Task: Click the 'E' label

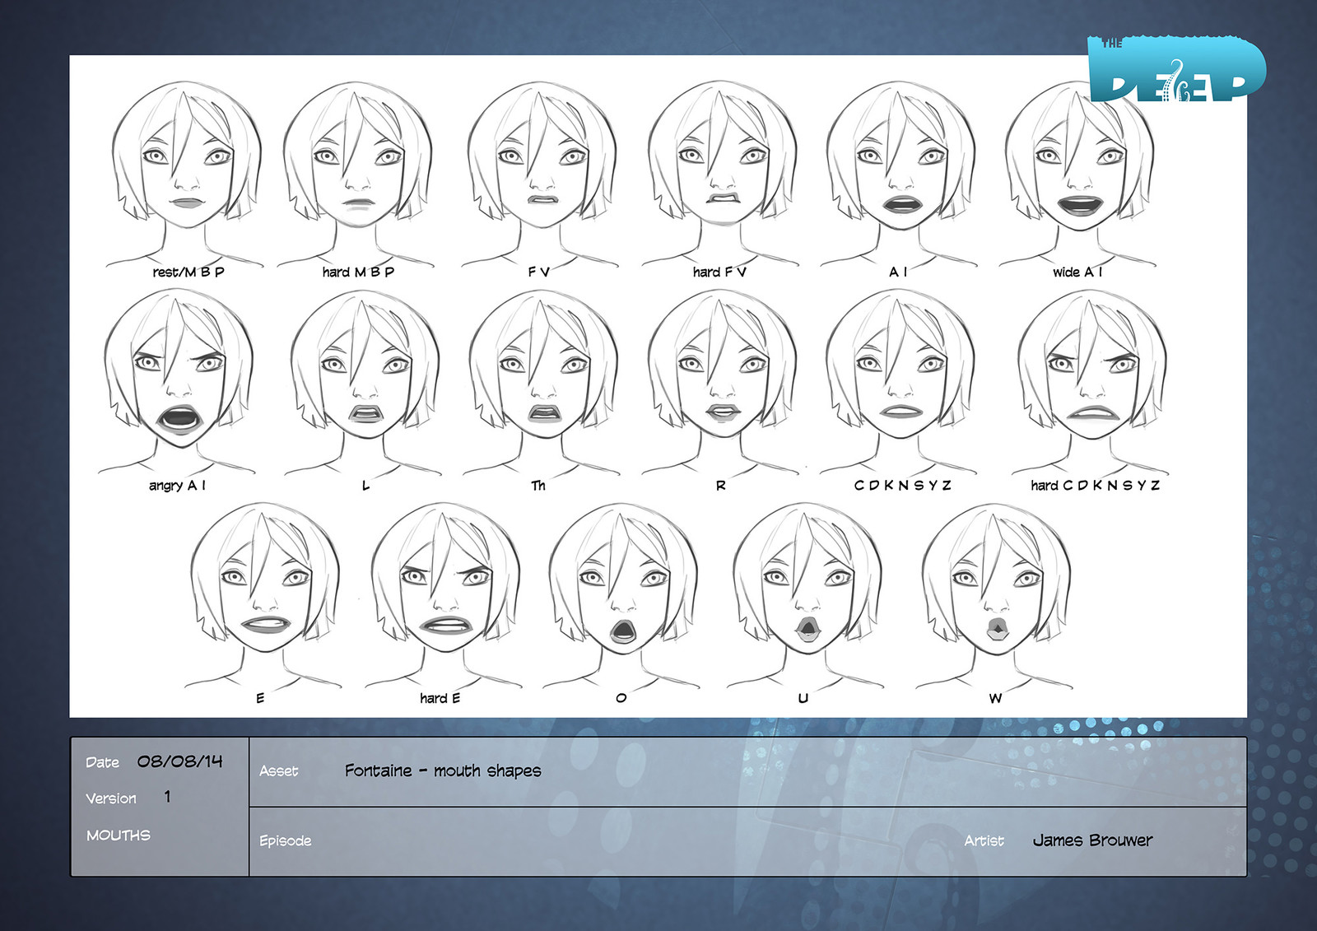Action: 260,698
